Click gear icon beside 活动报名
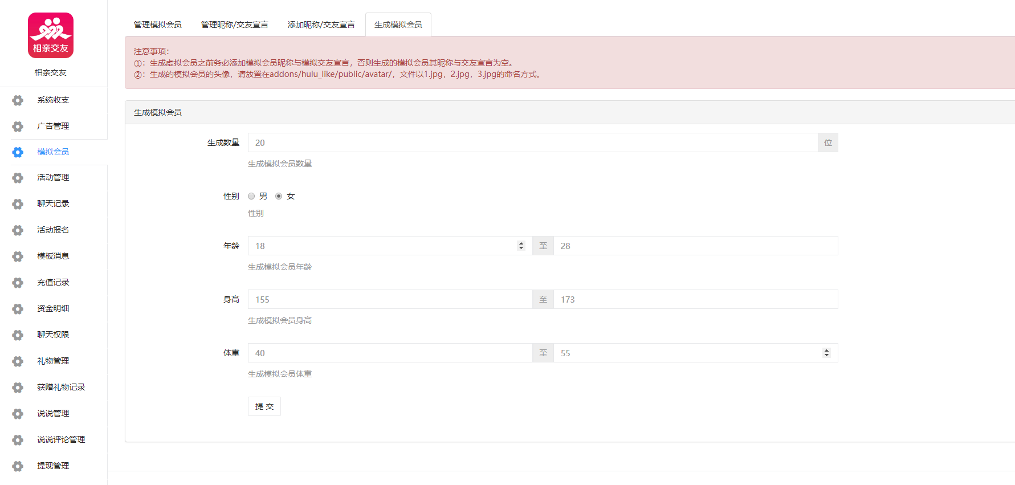Viewport: 1015px width, 485px height. click(x=18, y=230)
